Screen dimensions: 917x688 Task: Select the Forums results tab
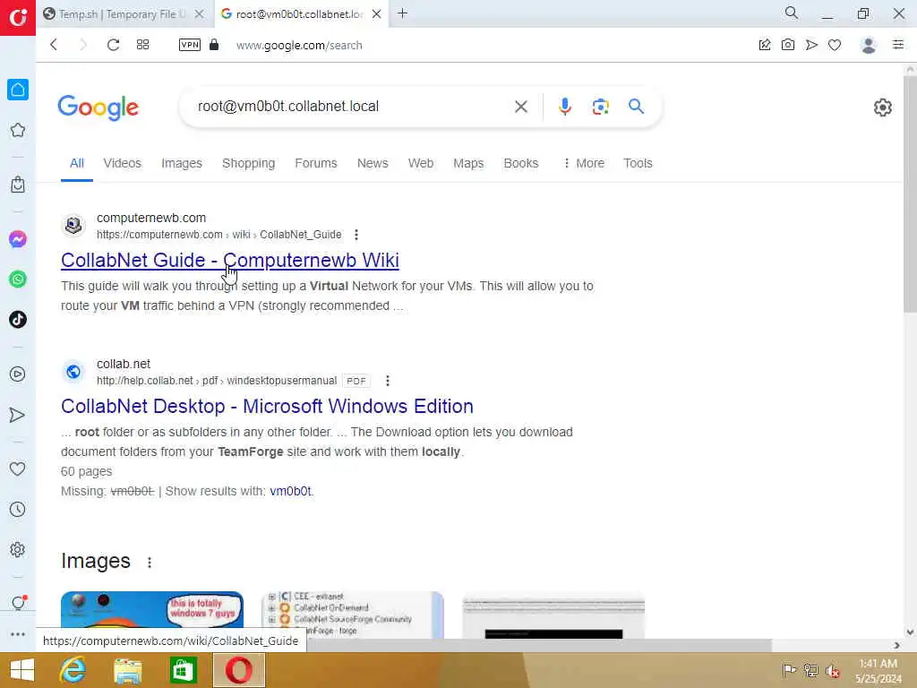[x=316, y=163]
